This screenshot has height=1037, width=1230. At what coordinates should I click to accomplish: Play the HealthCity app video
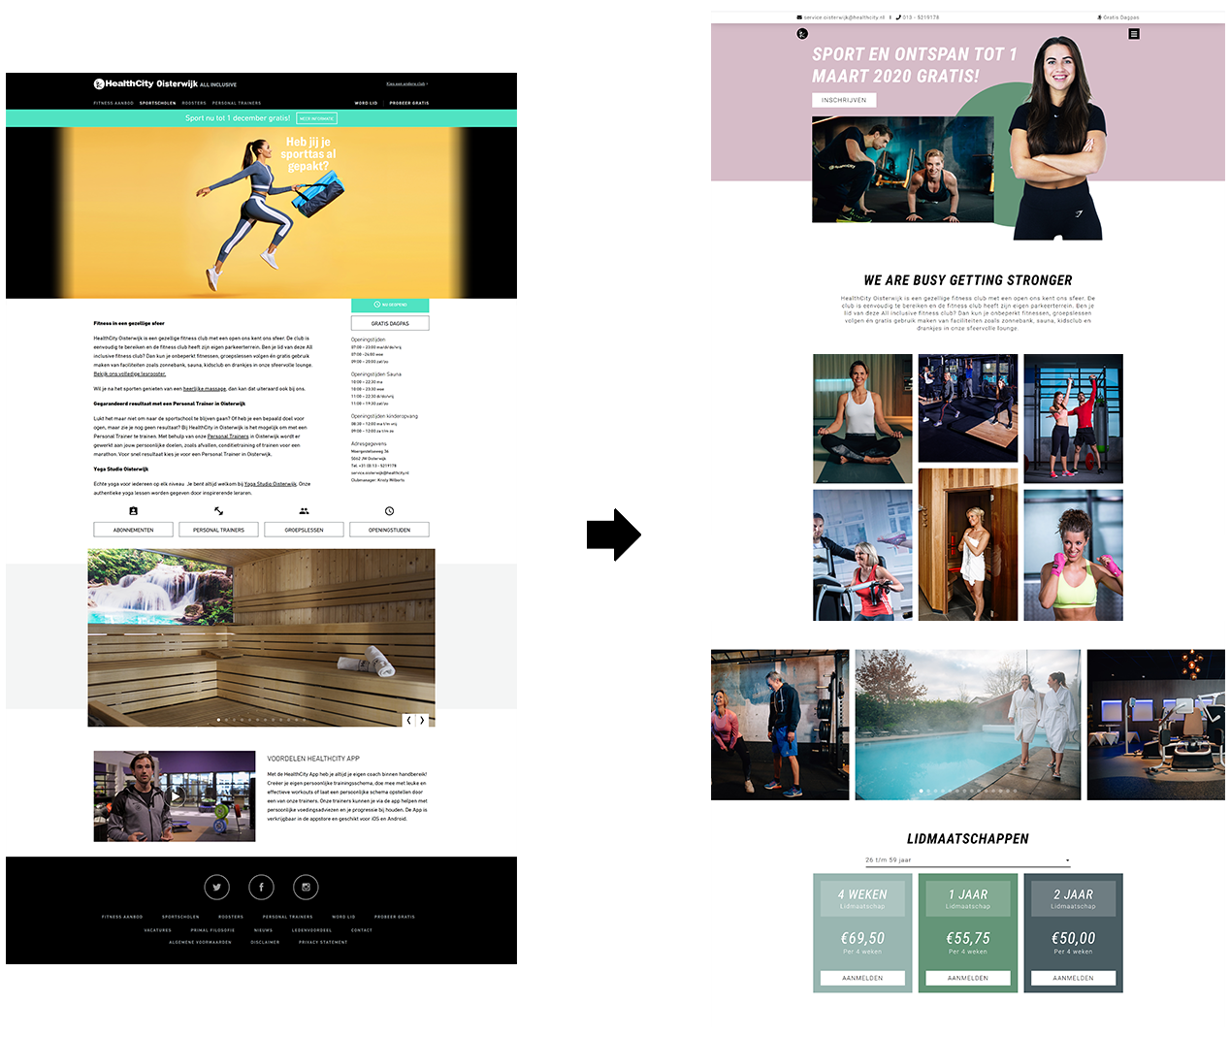click(175, 795)
